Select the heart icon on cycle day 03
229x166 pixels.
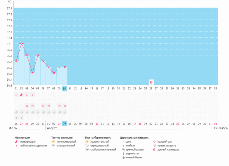27,106
